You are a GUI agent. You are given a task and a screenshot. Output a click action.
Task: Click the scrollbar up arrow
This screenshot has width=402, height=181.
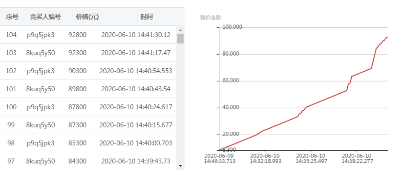click(x=180, y=30)
